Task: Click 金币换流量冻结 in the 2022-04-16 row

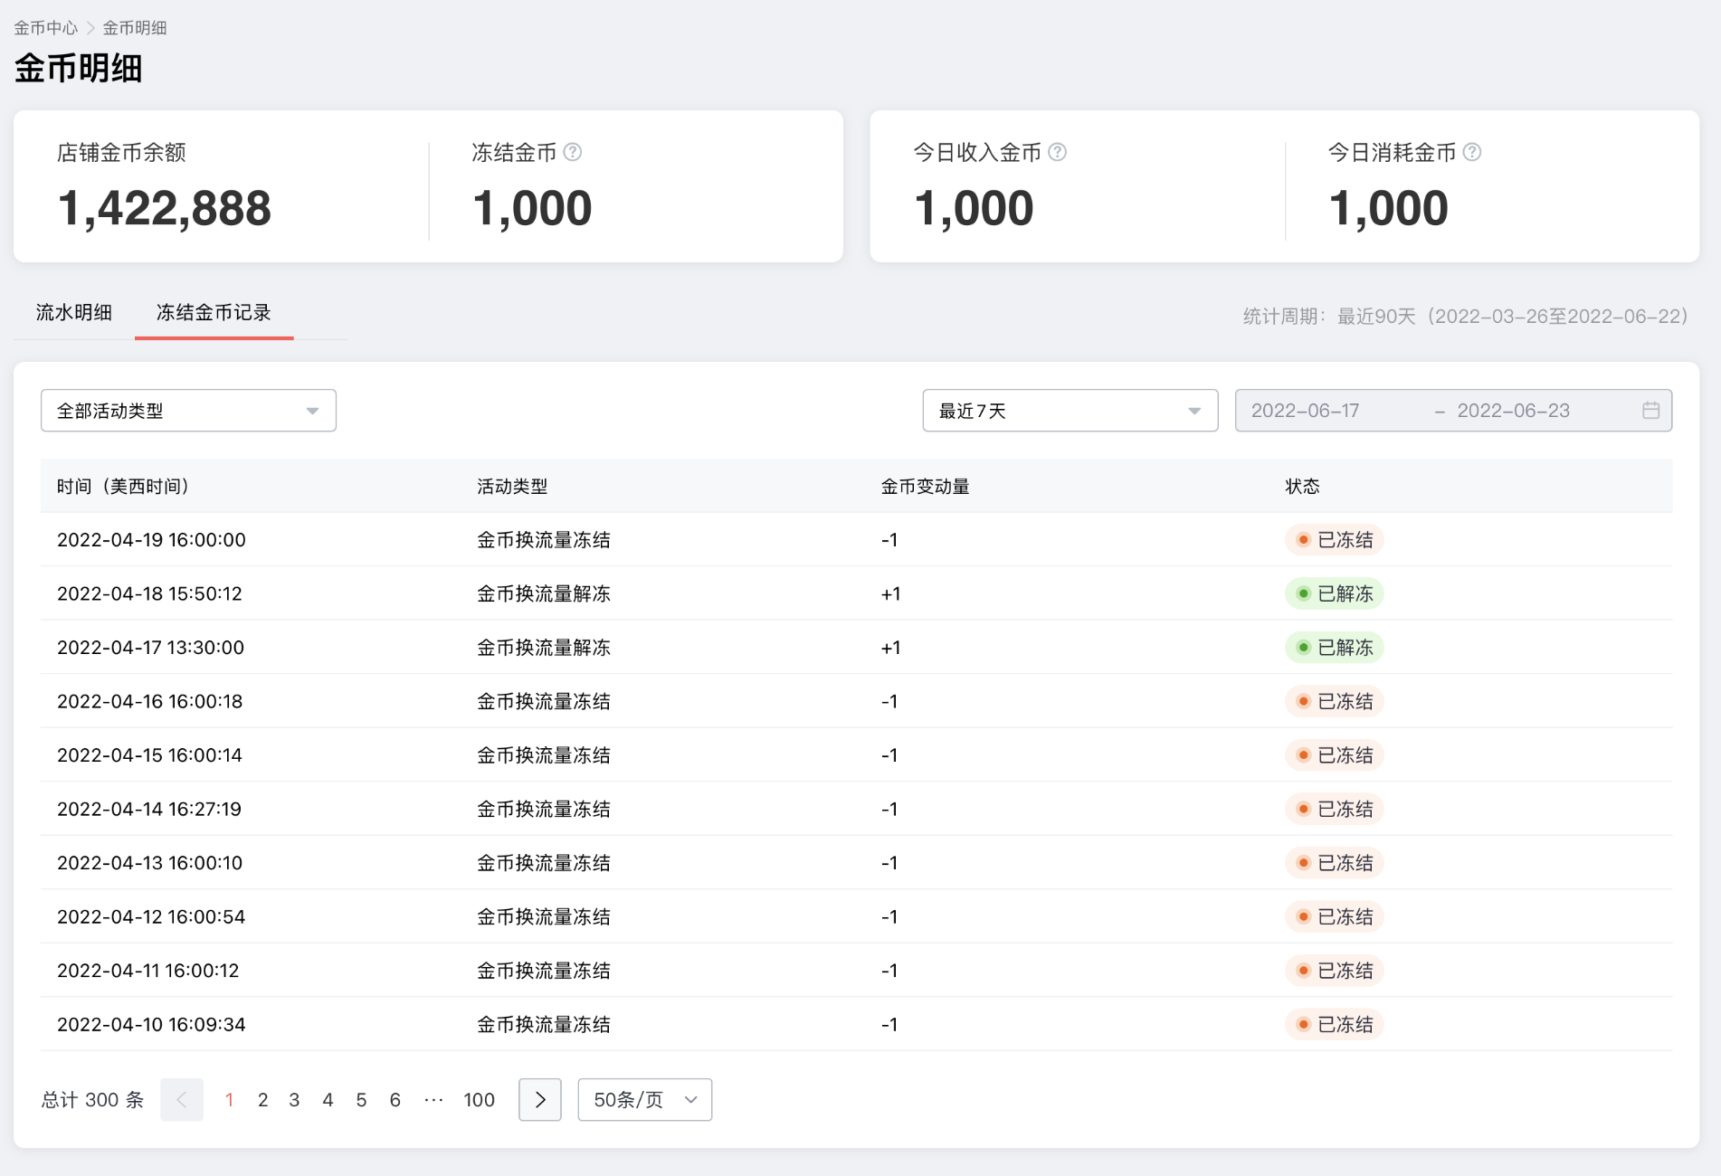Action: point(544,701)
